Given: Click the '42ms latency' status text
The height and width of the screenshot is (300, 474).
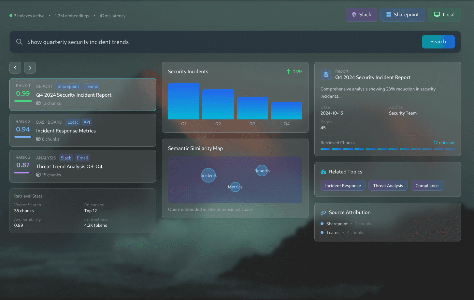Looking at the screenshot, I should pos(112,16).
